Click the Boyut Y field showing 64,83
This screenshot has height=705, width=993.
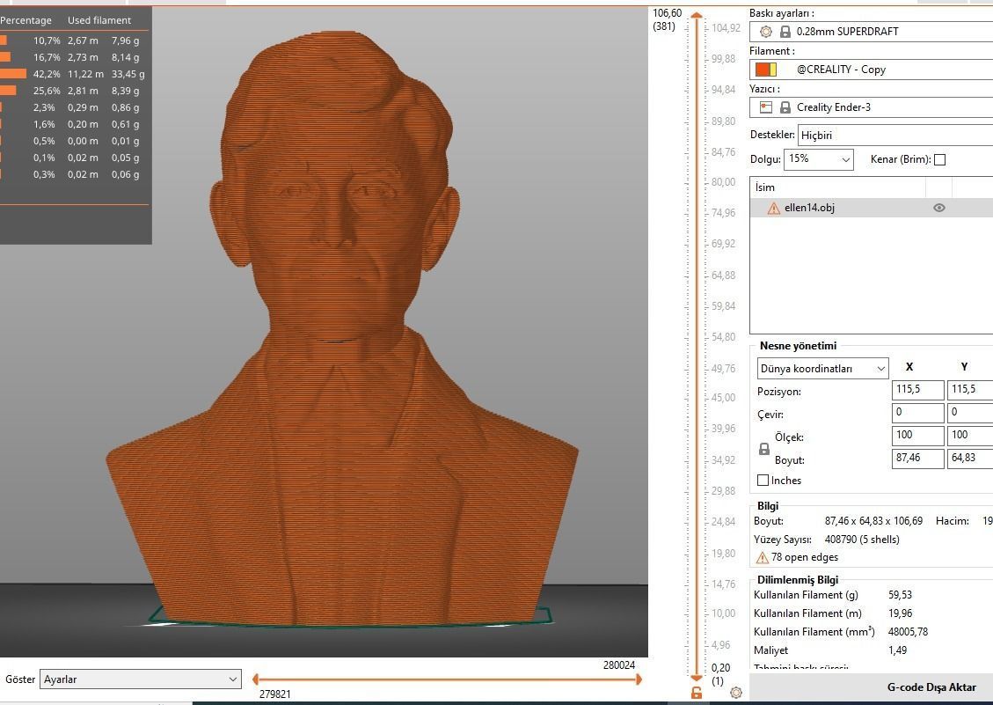click(970, 459)
